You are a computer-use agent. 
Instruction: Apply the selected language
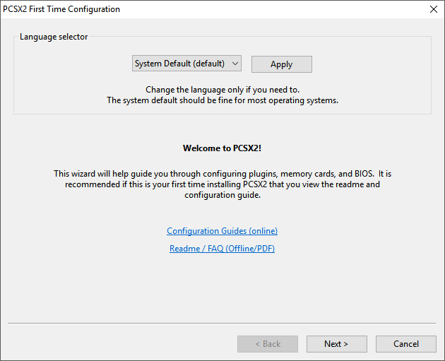click(x=281, y=64)
